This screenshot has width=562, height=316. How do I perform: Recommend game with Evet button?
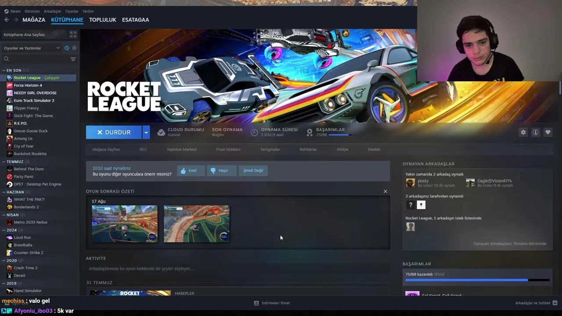[x=191, y=170]
